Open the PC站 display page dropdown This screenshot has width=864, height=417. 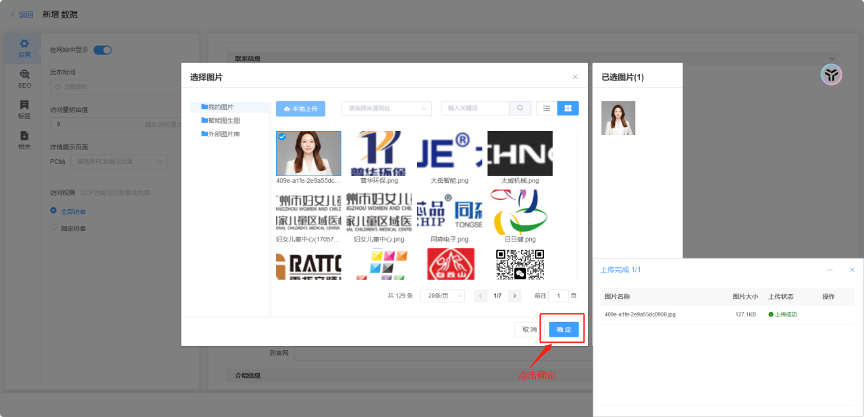[x=119, y=162]
